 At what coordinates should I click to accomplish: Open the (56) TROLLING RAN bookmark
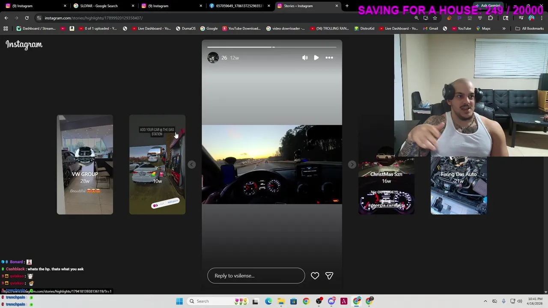pos(329,29)
